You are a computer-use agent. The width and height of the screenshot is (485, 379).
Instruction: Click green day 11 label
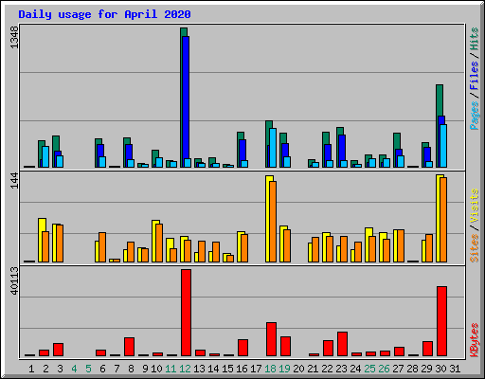[171, 369]
